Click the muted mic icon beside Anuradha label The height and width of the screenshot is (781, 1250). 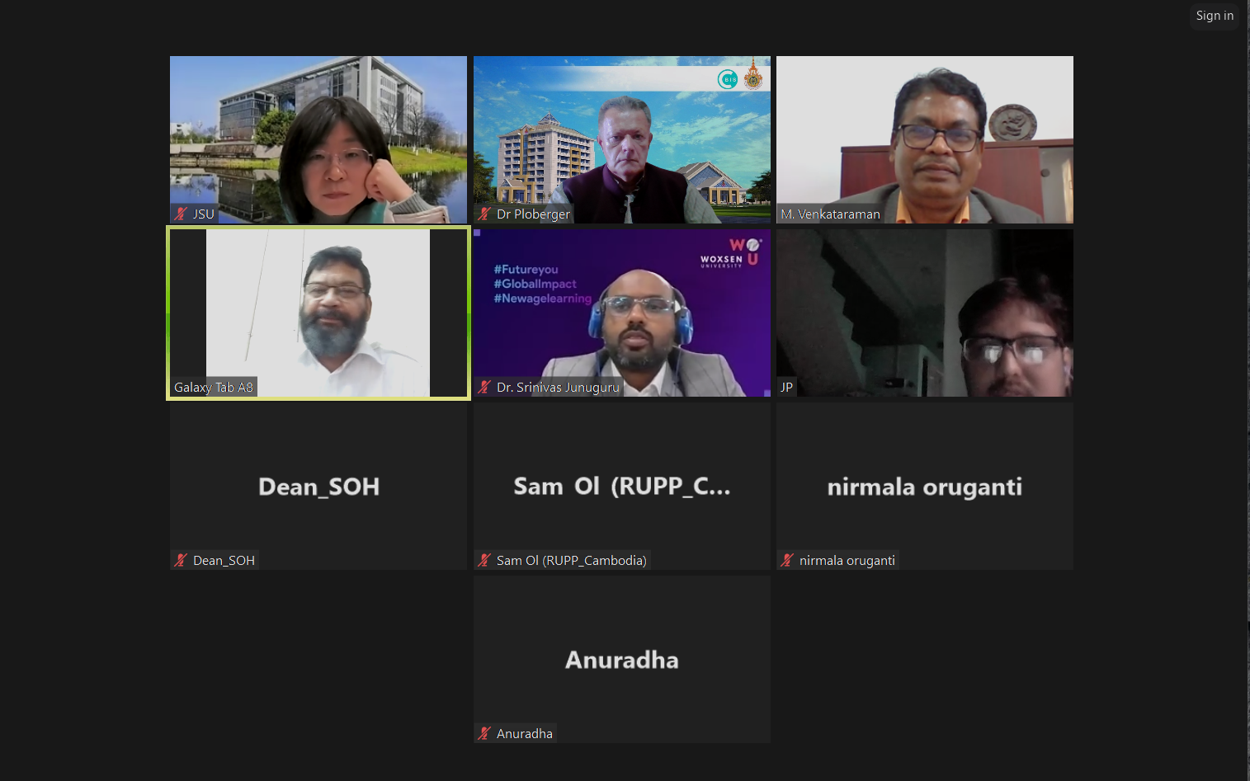coord(484,733)
